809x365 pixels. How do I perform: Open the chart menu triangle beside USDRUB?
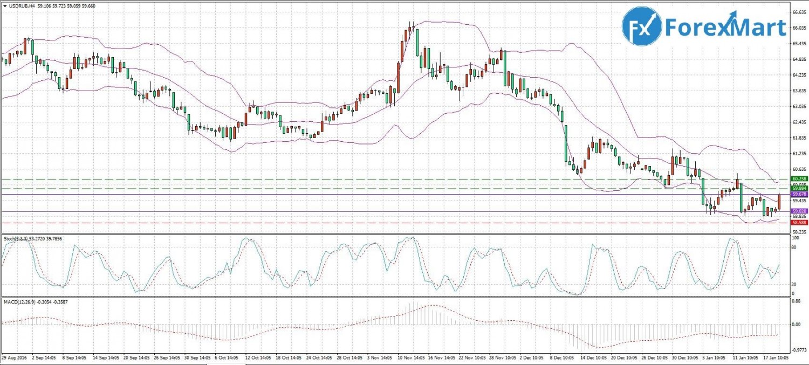pos(4,6)
